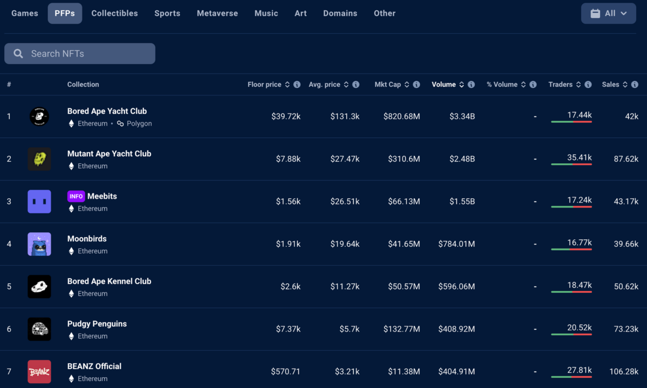This screenshot has height=388, width=647.
Task: Select the Metaverse category tab
Action: click(x=217, y=13)
